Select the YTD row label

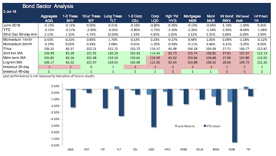click(7, 30)
